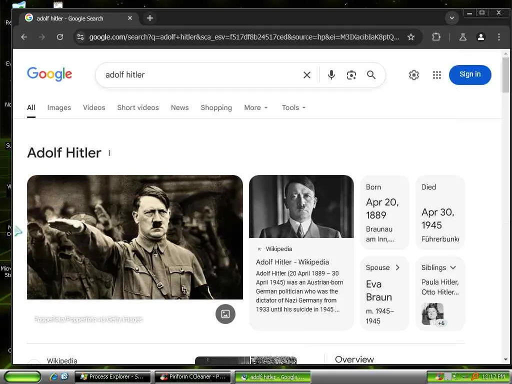Switch to the News tab
The height and width of the screenshot is (384, 512).
coord(180,108)
